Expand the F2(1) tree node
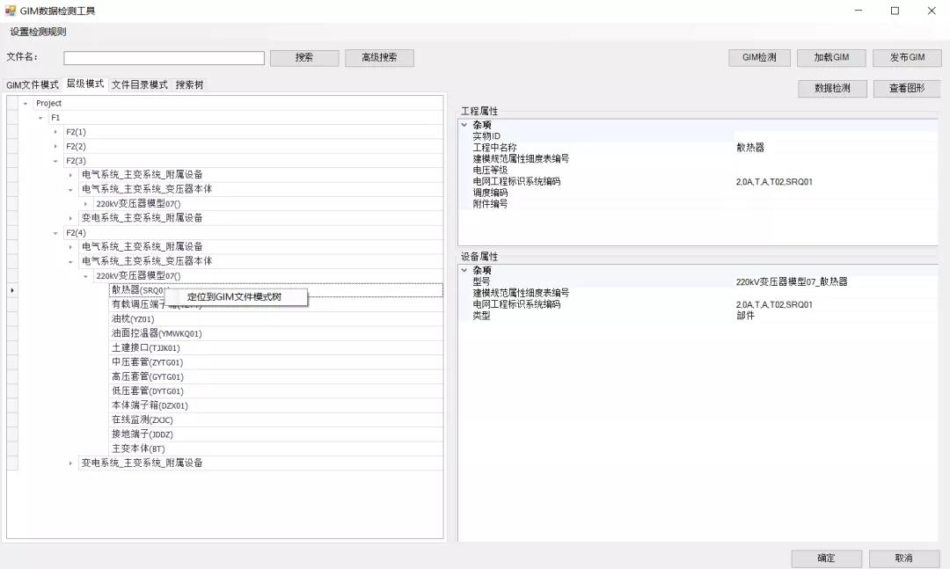Viewport: 950px width, 569px height. (55, 132)
